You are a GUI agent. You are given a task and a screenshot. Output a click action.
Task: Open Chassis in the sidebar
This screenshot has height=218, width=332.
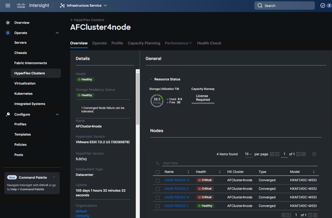[x=20, y=53]
